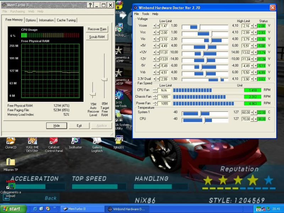Screen dimensions: 284x213
Task: Open Catalyst Control Panel desktop icon
Action: click(x=54, y=141)
